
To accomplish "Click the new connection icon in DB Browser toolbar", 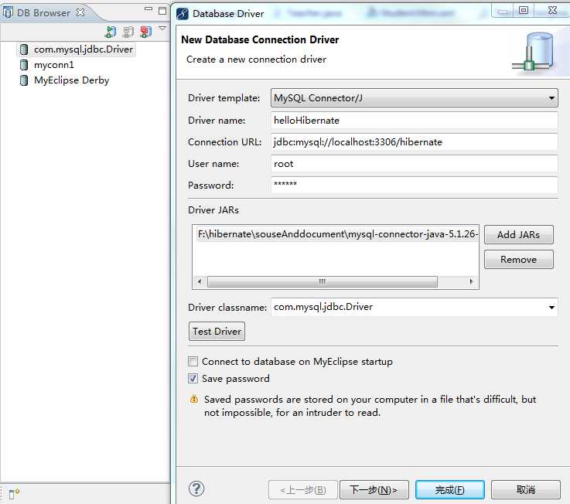I will (x=110, y=32).
